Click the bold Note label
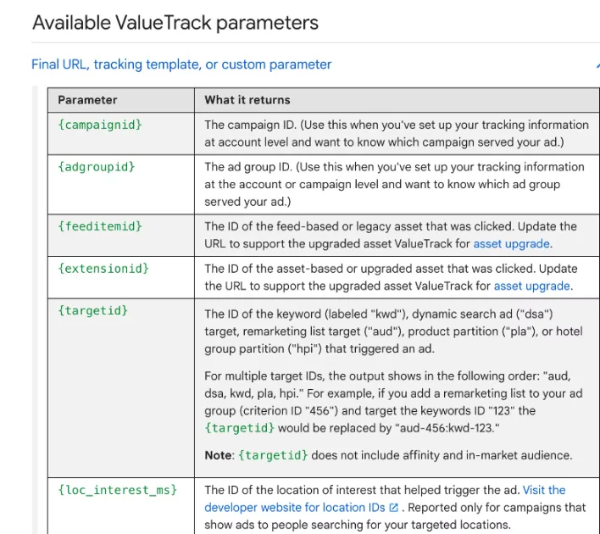Viewport: 600px width, 534px height. 218,455
